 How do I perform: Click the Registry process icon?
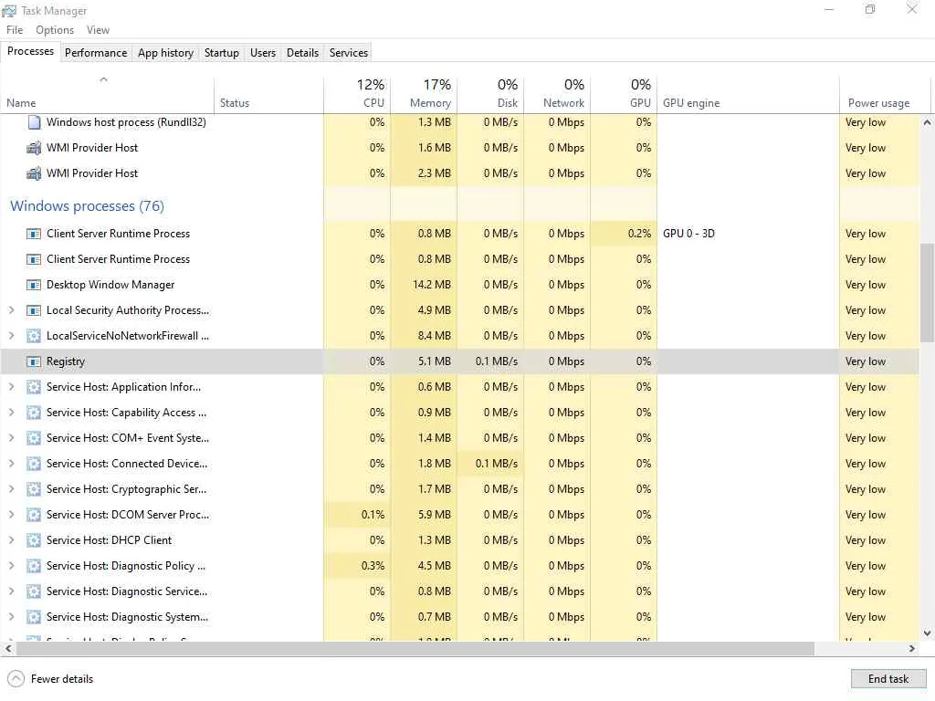[x=34, y=361]
